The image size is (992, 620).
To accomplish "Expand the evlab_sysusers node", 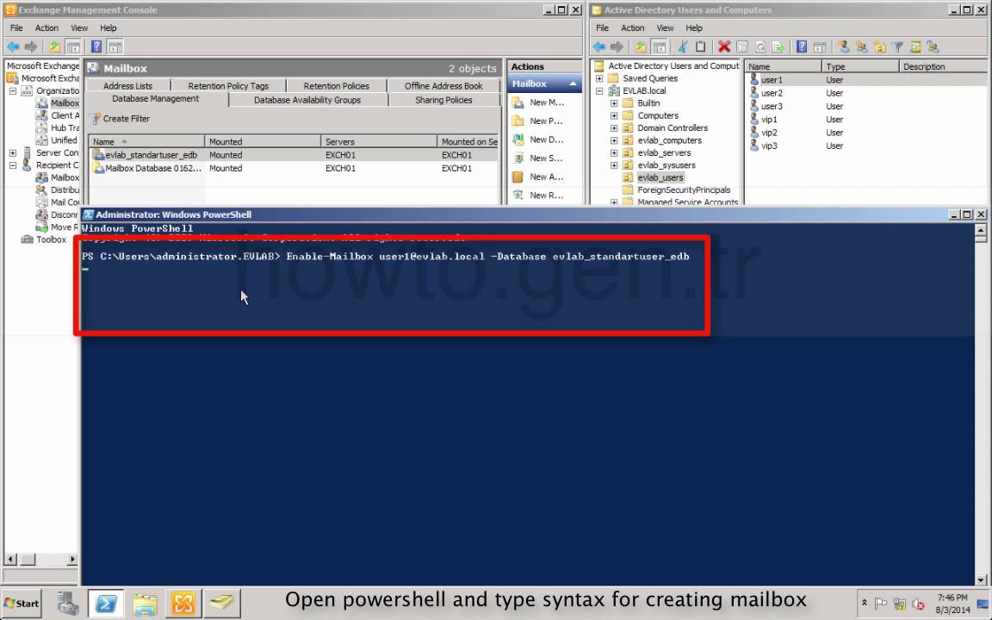I will 614,165.
